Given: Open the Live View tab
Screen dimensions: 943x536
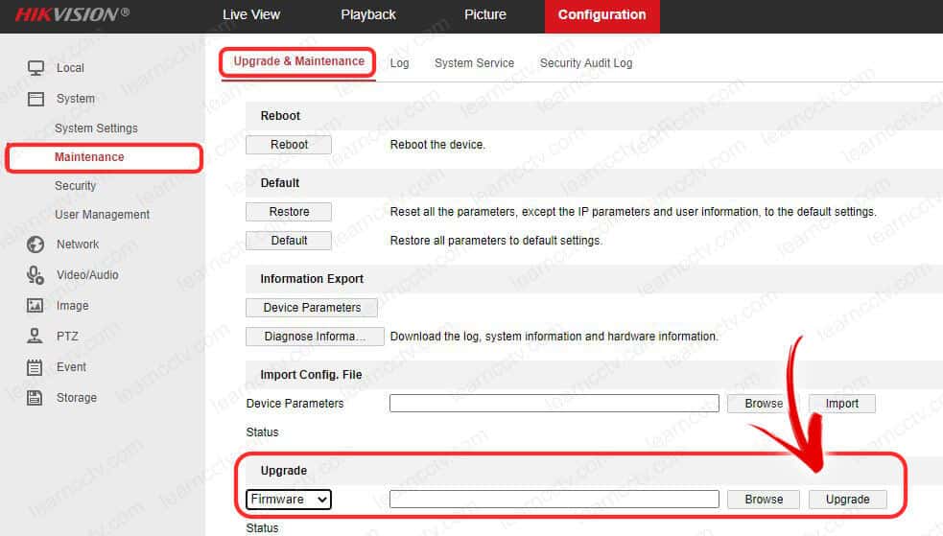Looking at the screenshot, I should [x=251, y=14].
